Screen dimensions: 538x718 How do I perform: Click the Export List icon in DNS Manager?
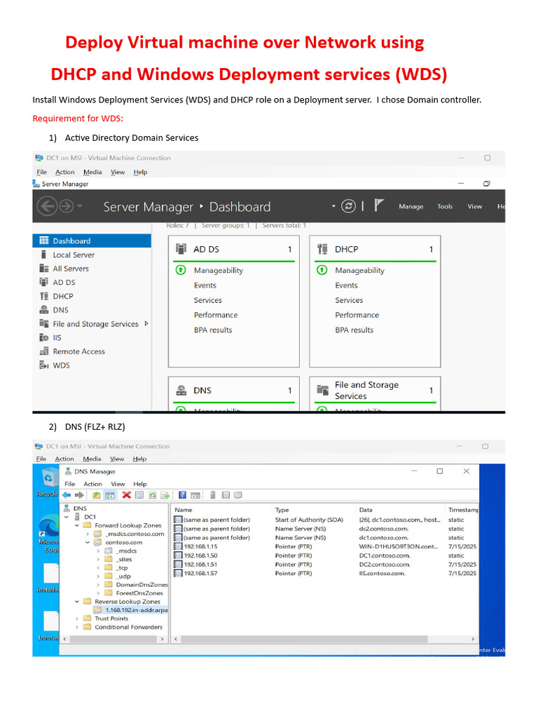point(165,495)
